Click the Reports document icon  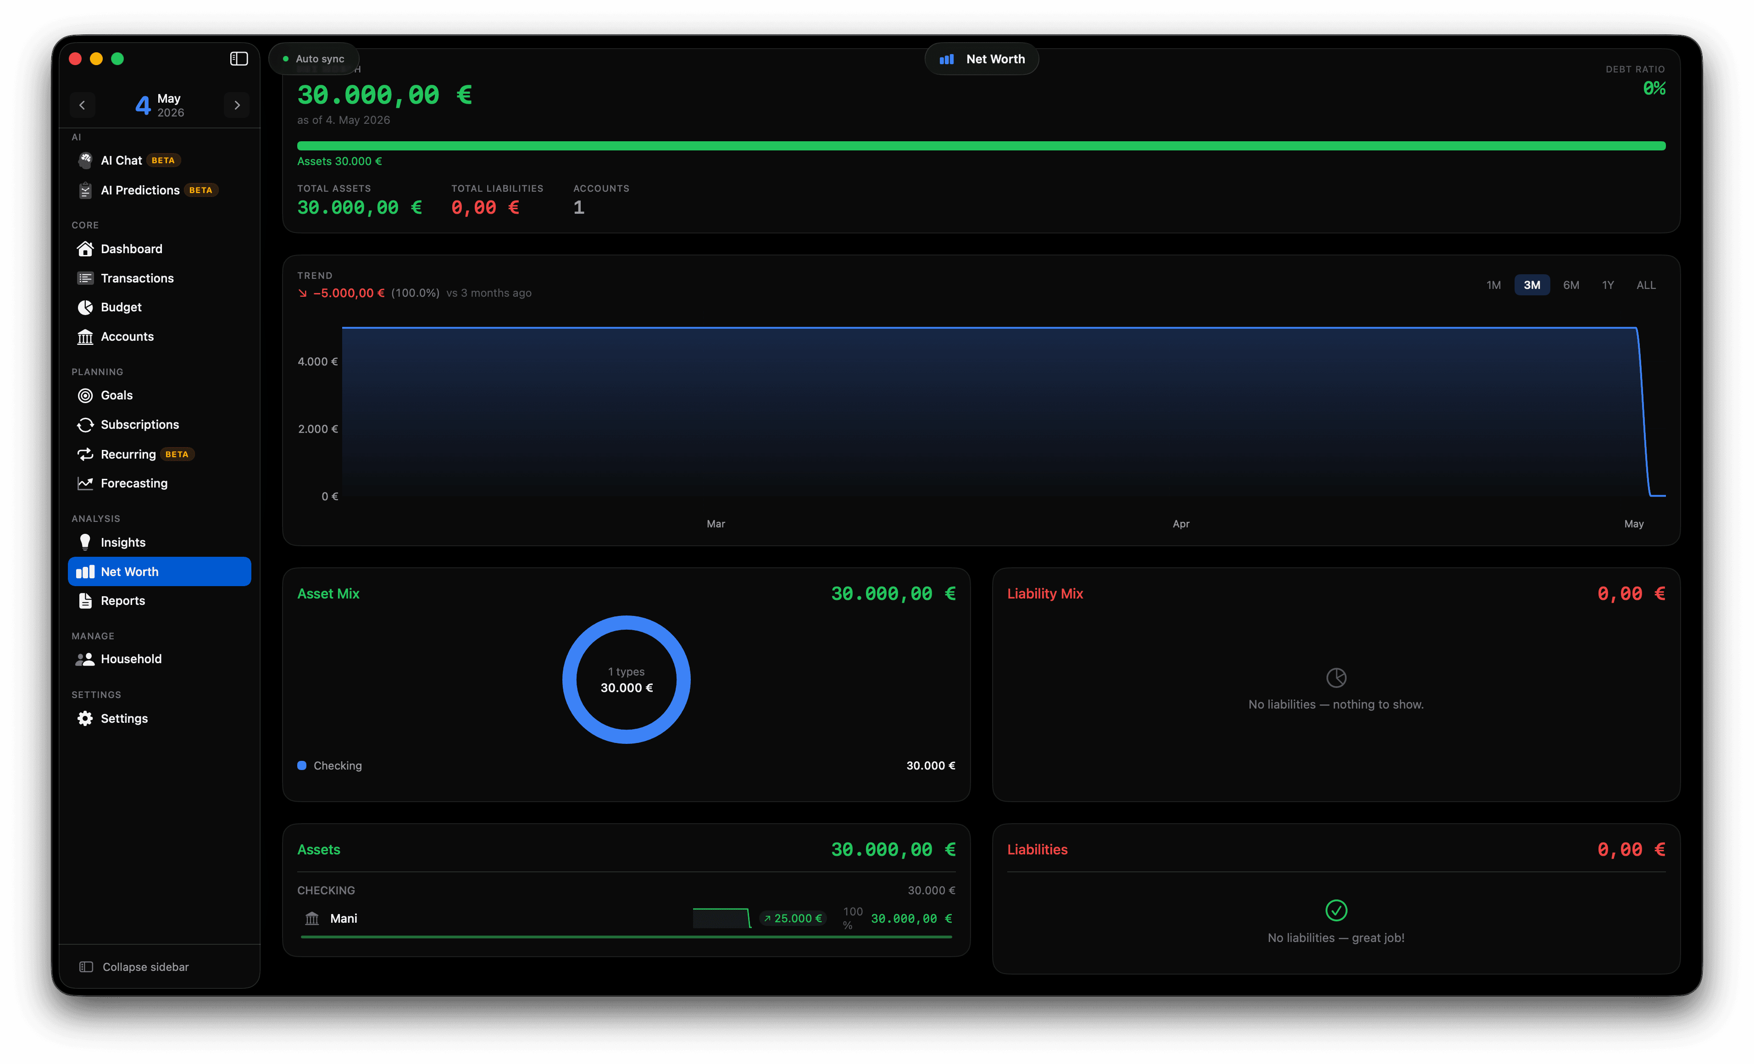[x=85, y=601]
